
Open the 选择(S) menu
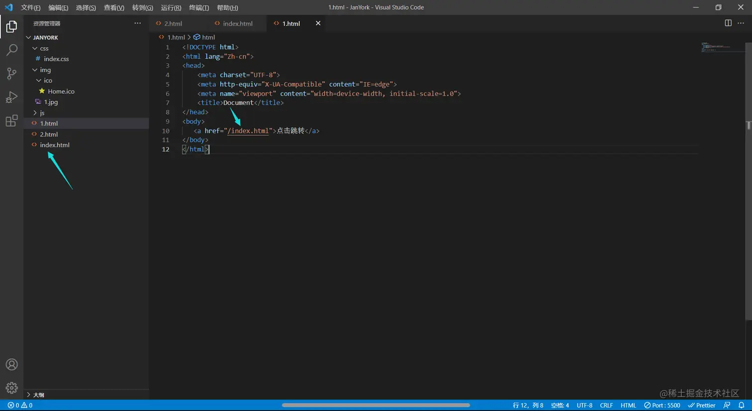pyautogui.click(x=86, y=7)
